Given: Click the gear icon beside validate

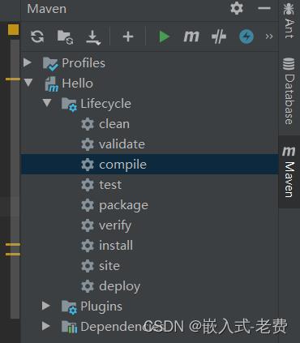Looking at the screenshot, I should coord(88,144).
